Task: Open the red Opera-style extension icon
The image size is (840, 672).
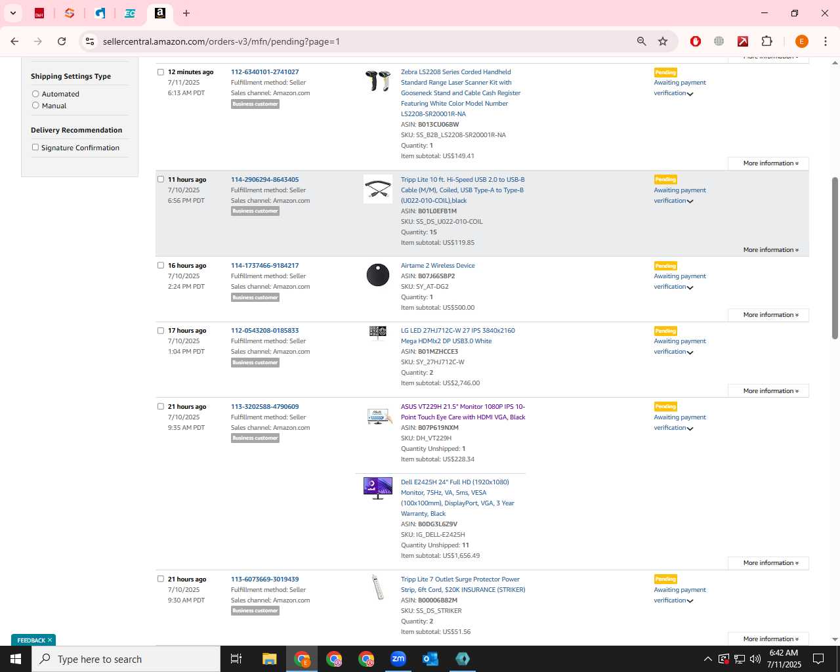Action: point(696,41)
